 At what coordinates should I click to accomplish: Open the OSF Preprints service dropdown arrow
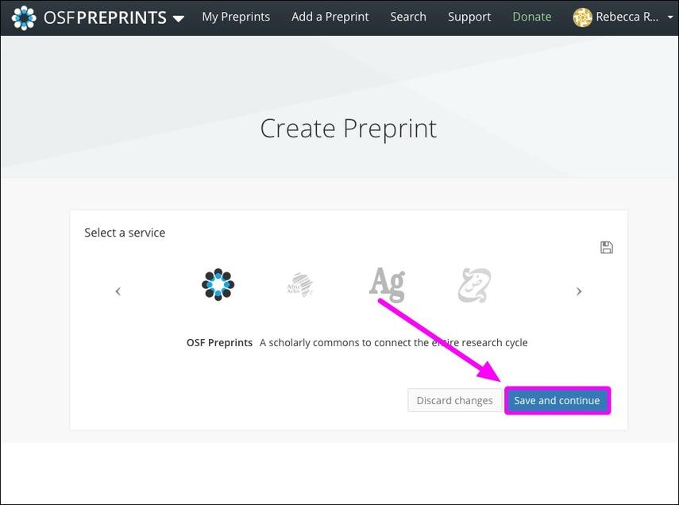pos(179,18)
